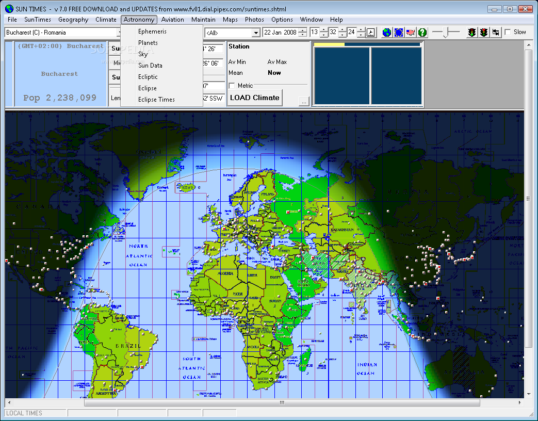Open the <All> filter dropdown
Screen dimensions: 538x421
tap(256, 33)
